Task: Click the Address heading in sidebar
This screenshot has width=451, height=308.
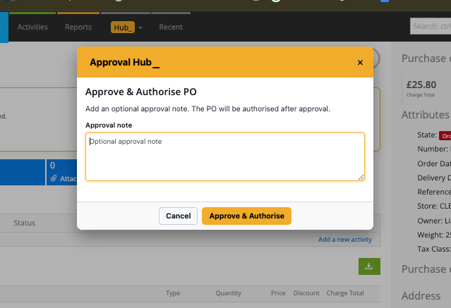Action: [x=421, y=295]
